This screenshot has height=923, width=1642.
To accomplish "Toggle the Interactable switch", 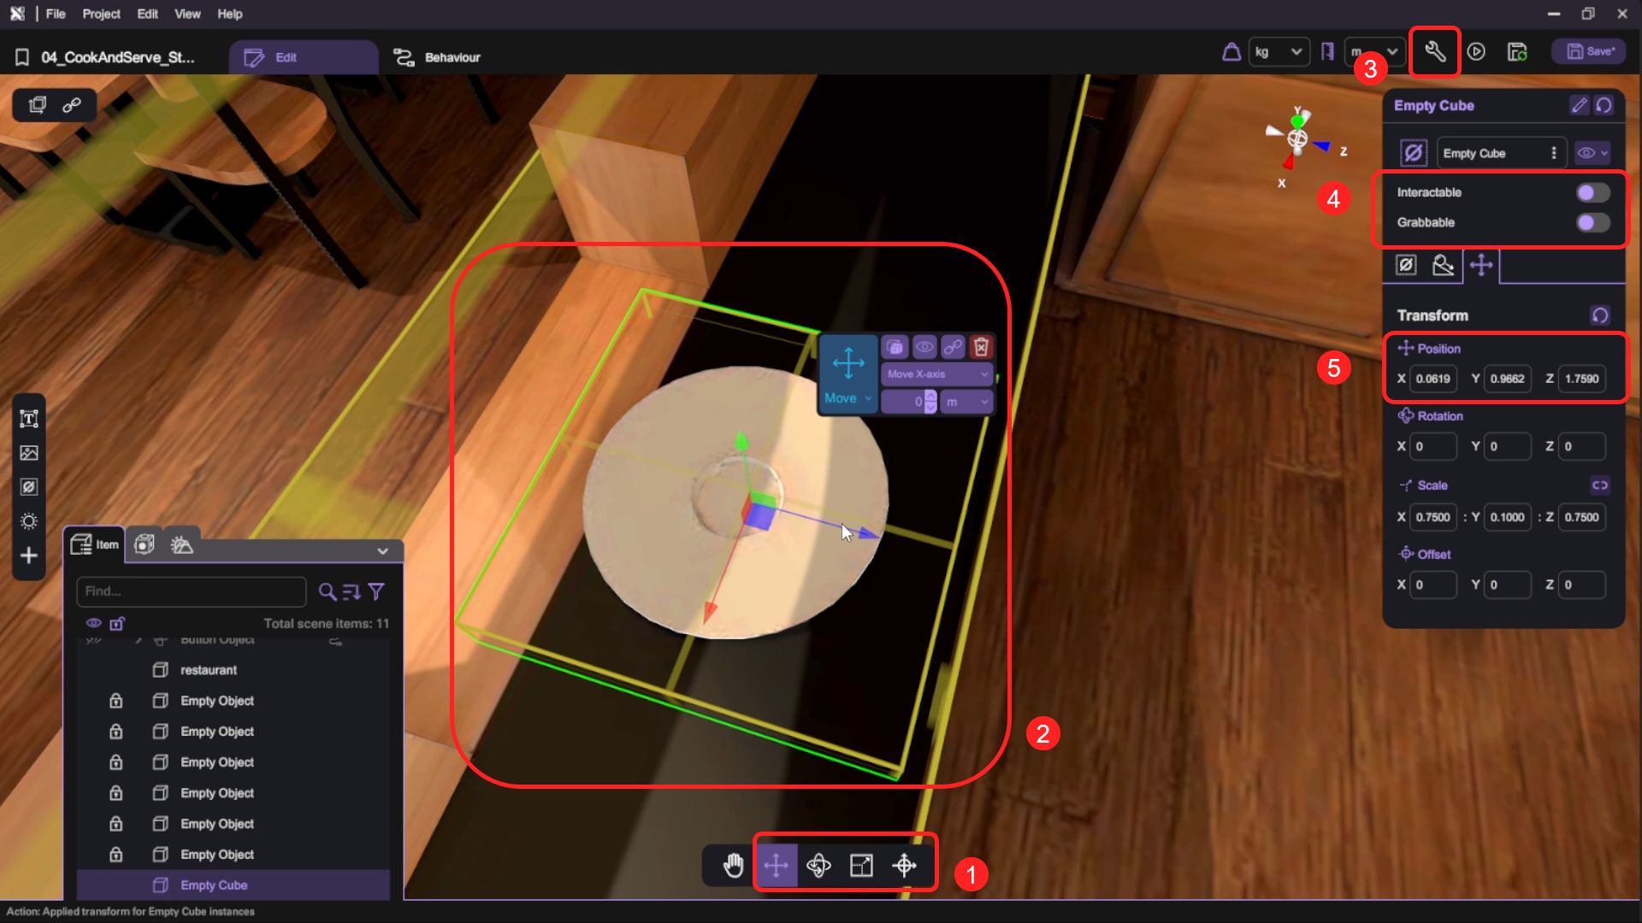I will (x=1592, y=192).
